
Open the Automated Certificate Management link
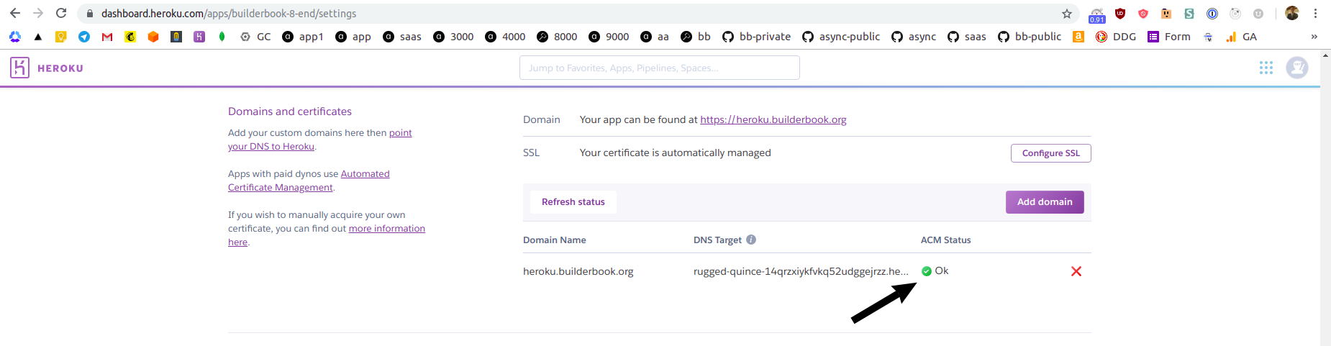click(x=309, y=181)
